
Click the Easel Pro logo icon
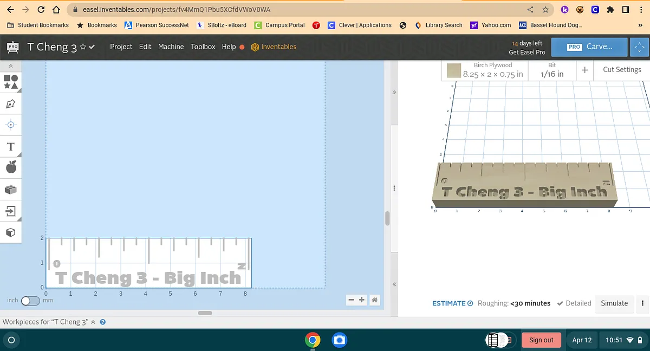[13, 47]
